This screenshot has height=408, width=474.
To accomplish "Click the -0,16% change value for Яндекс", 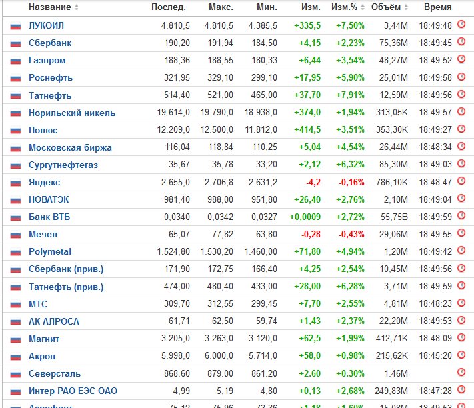I will point(351,182).
